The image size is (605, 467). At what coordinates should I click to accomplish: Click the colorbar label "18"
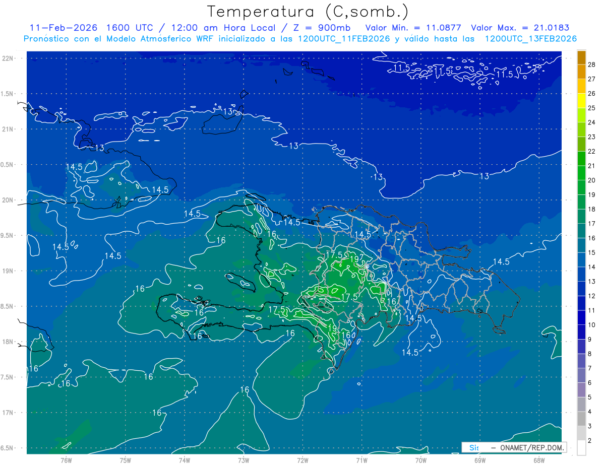592,209
